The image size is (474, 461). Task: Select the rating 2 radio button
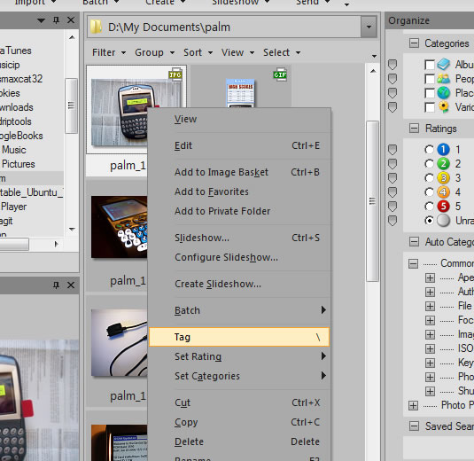[x=429, y=164]
